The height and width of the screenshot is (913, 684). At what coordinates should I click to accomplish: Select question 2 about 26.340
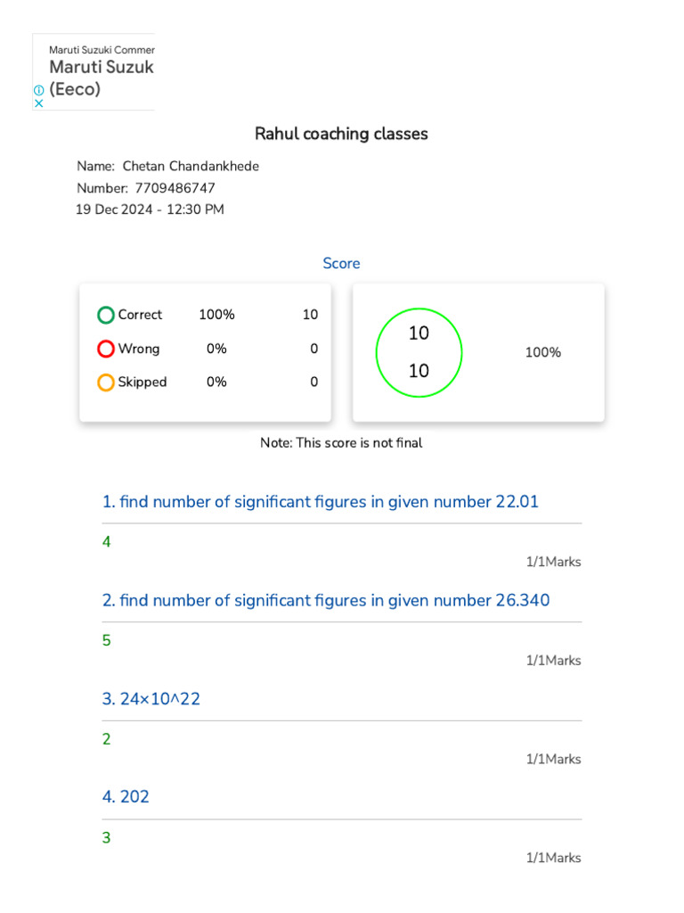326,600
